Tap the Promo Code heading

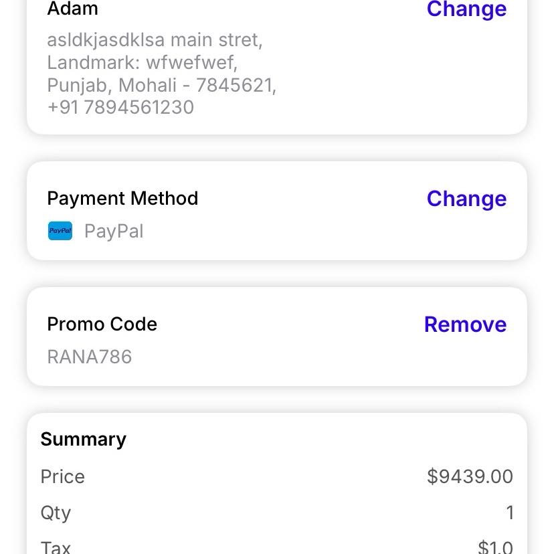[102, 325]
